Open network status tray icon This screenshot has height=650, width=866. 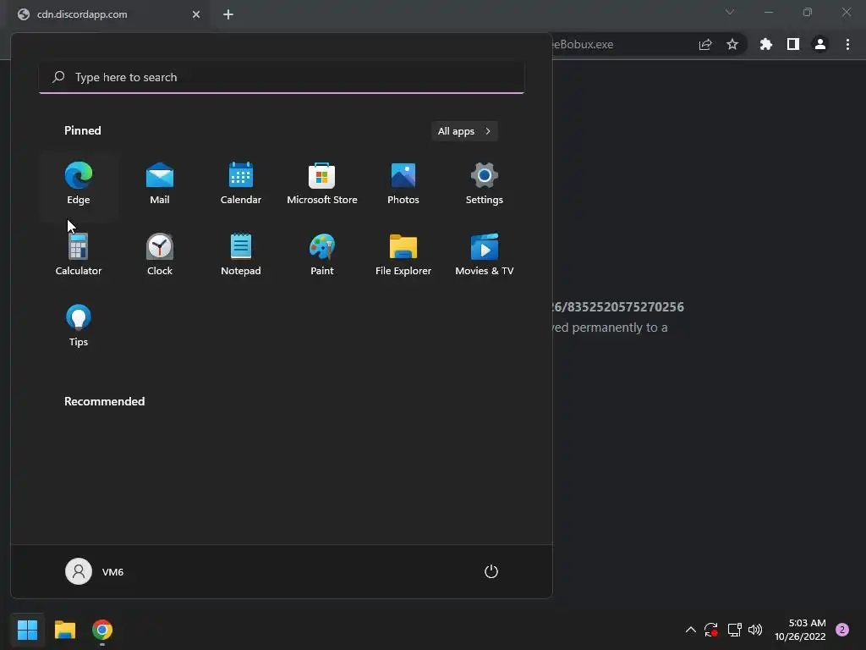(734, 630)
